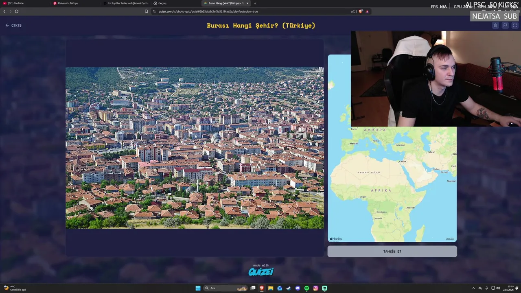The image size is (521, 293).
Task: Open Discord from the taskbar
Action: [298, 288]
